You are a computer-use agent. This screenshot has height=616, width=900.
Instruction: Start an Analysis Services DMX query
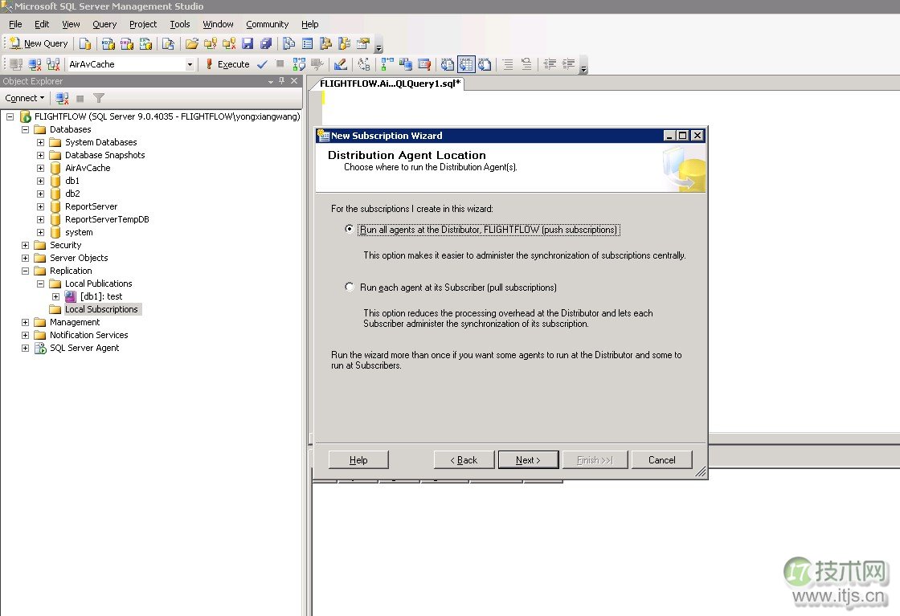tap(127, 43)
